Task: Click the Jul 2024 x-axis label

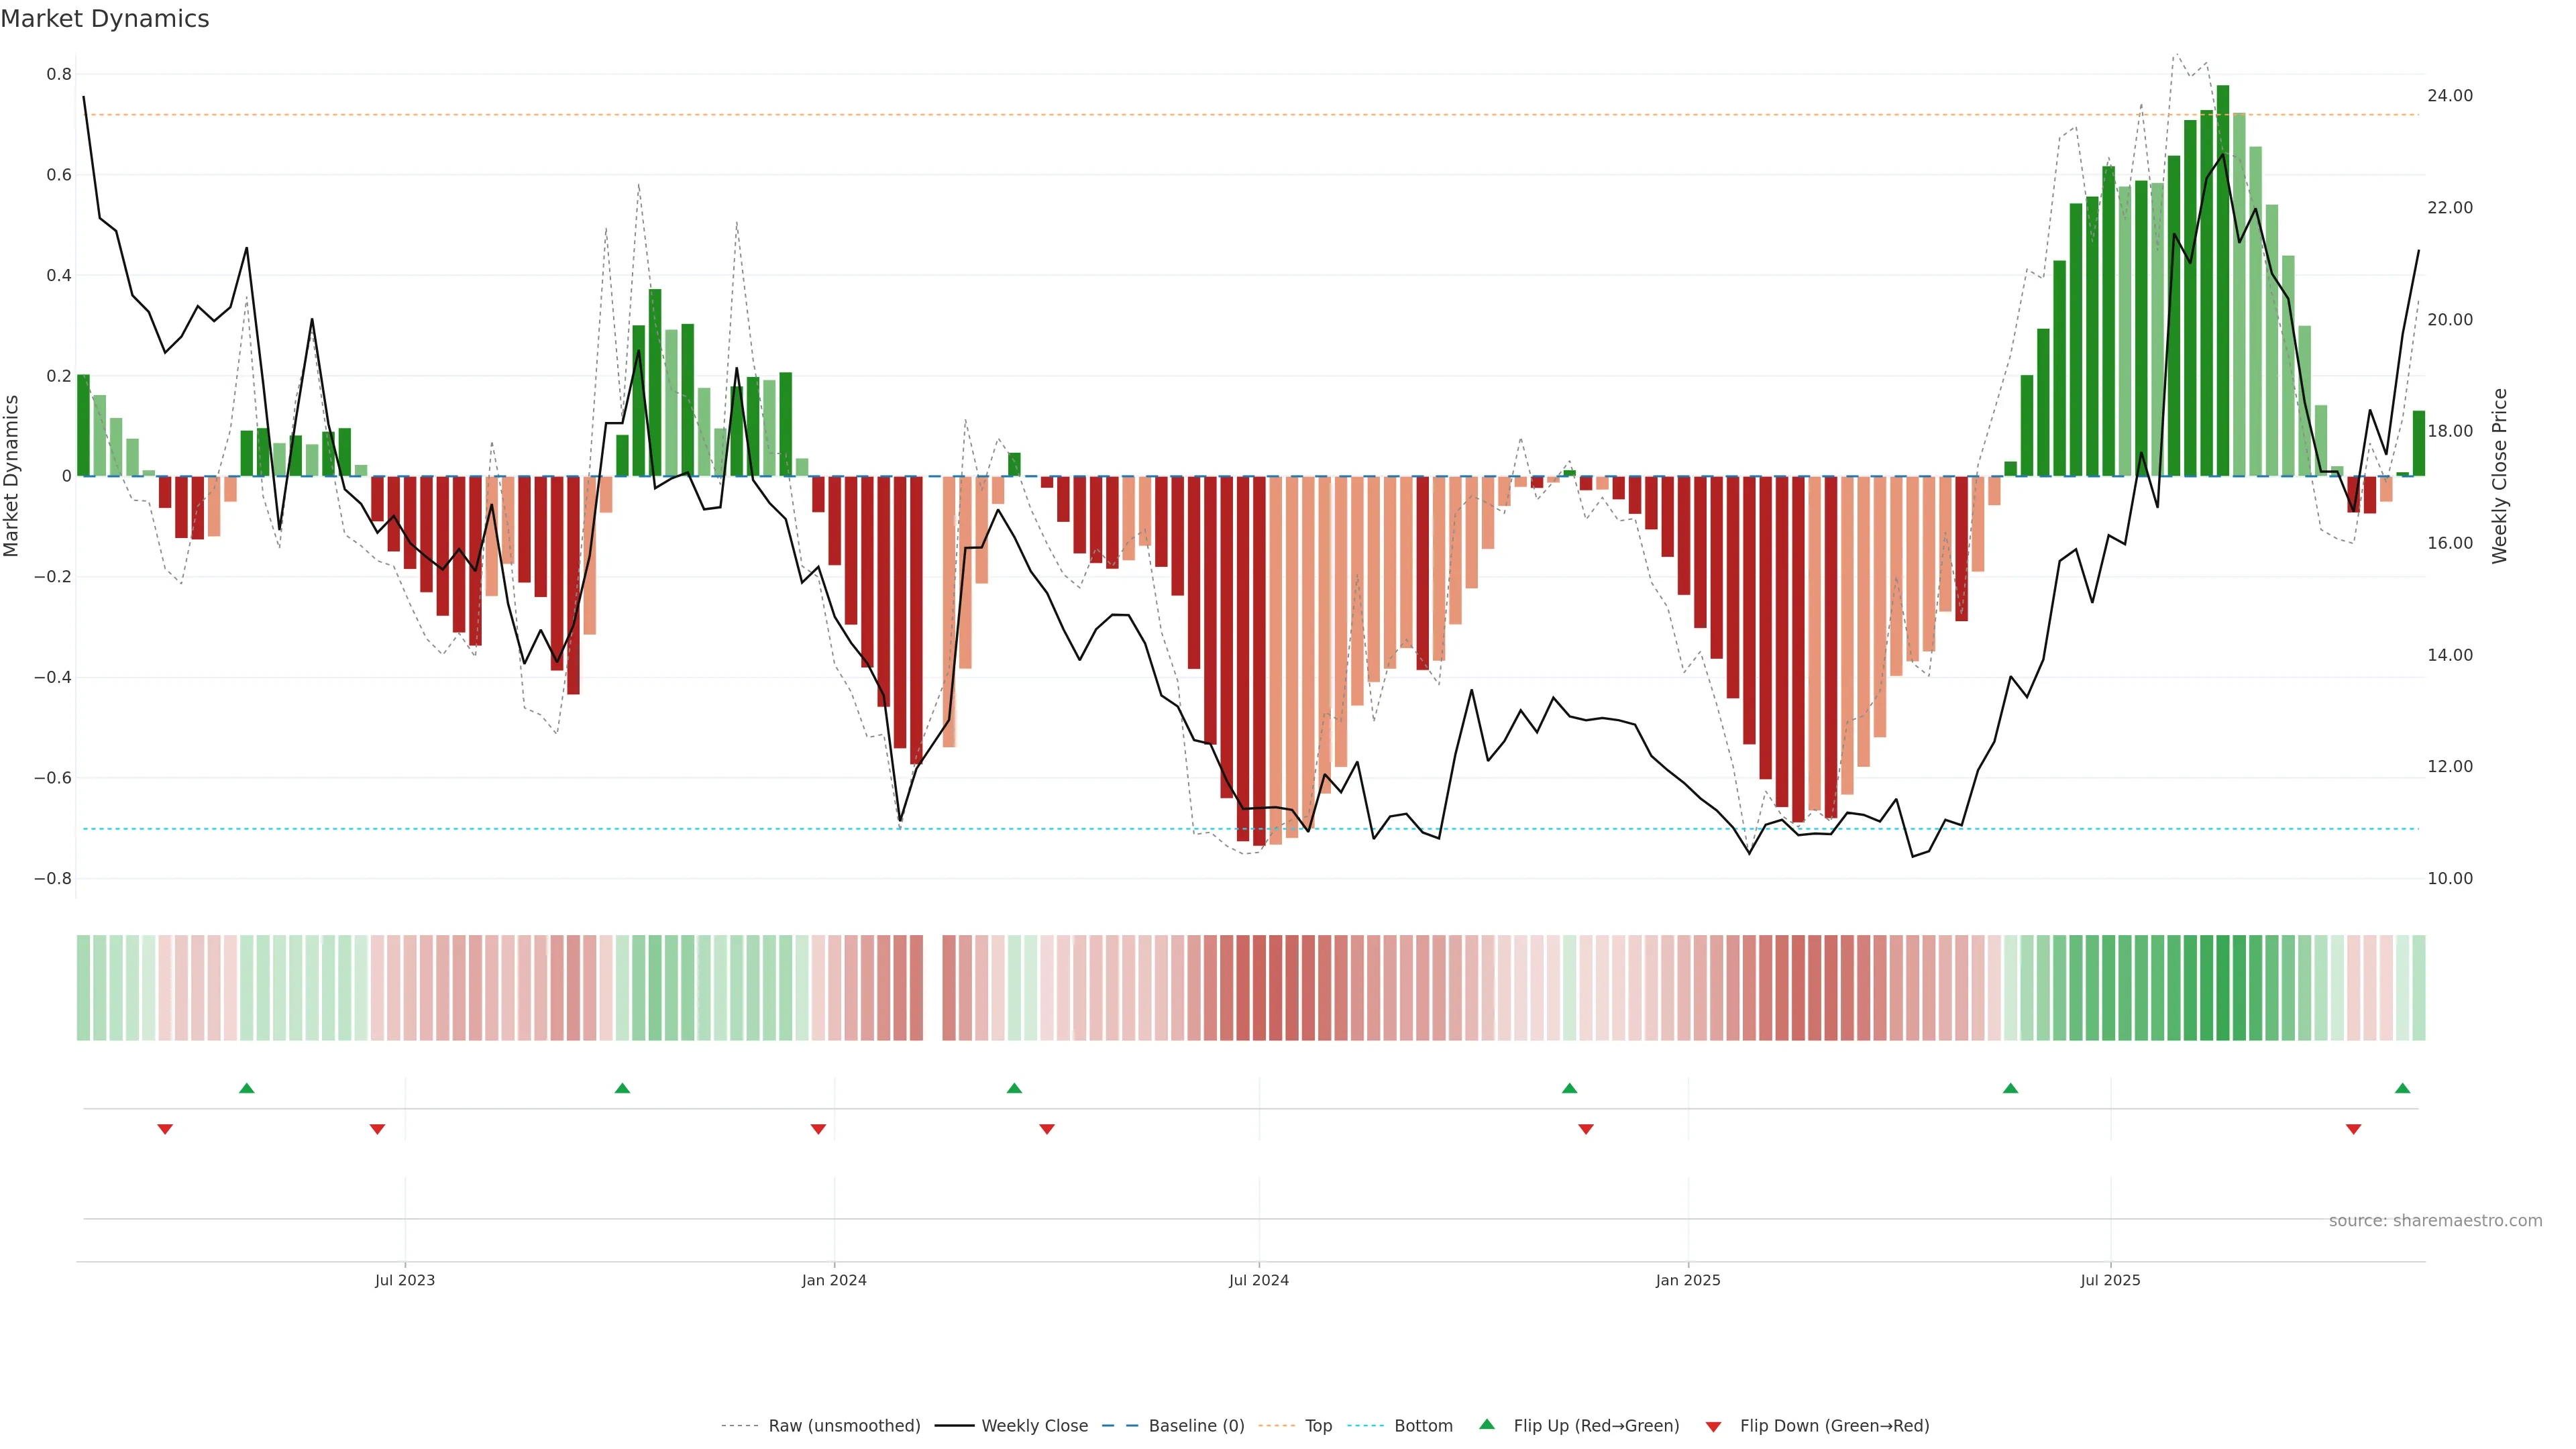Action: [1258, 1280]
